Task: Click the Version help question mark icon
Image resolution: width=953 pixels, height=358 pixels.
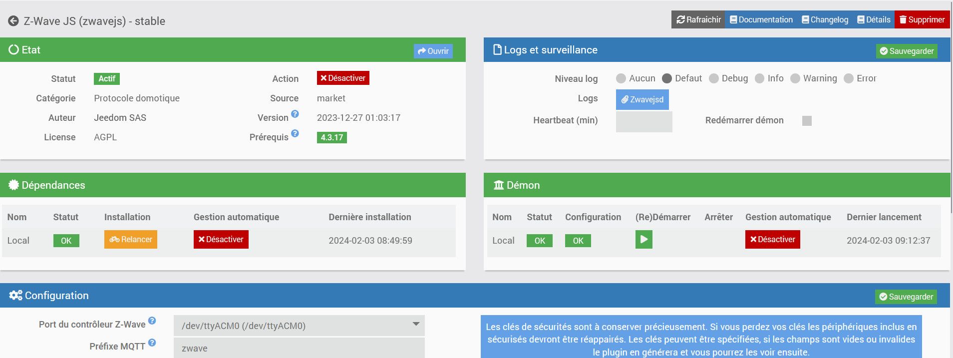Action: coord(295,114)
